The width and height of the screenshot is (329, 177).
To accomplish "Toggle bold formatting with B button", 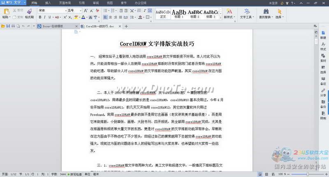I will (x=40, y=17).
